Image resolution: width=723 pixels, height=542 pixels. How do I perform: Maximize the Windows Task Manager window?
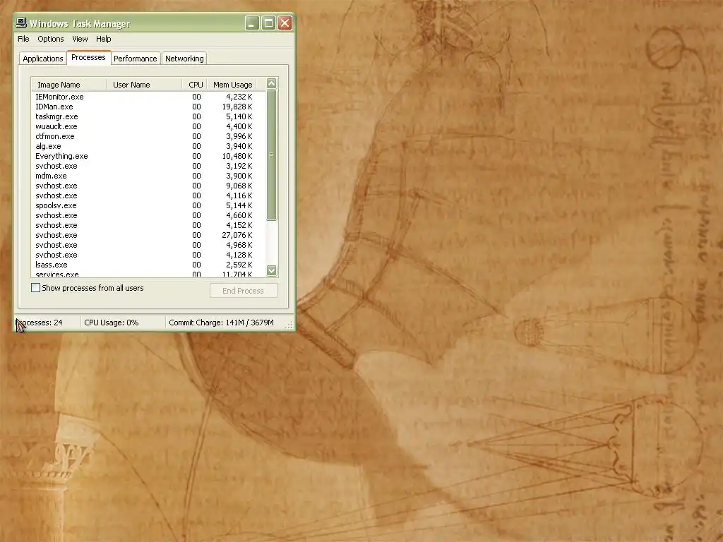pyautogui.click(x=268, y=23)
